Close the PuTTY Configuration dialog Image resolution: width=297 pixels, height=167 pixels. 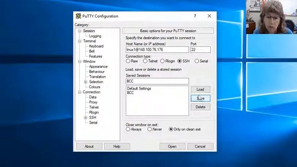209,16
